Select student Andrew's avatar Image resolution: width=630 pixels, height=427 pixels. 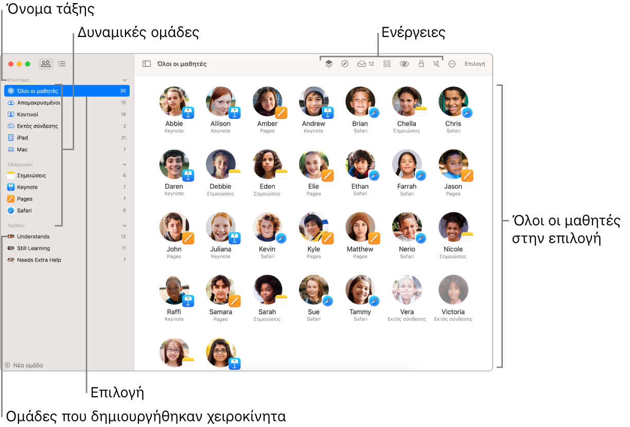[314, 101]
